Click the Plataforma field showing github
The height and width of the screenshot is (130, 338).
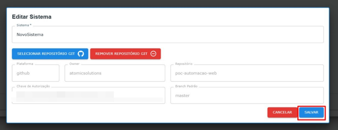(x=35, y=73)
